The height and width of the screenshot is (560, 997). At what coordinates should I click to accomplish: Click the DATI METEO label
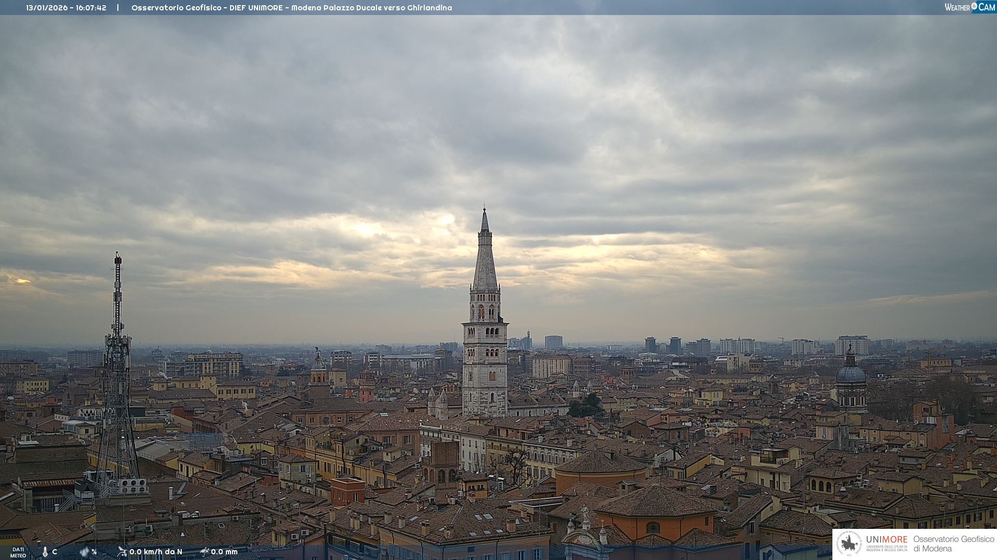[18, 552]
